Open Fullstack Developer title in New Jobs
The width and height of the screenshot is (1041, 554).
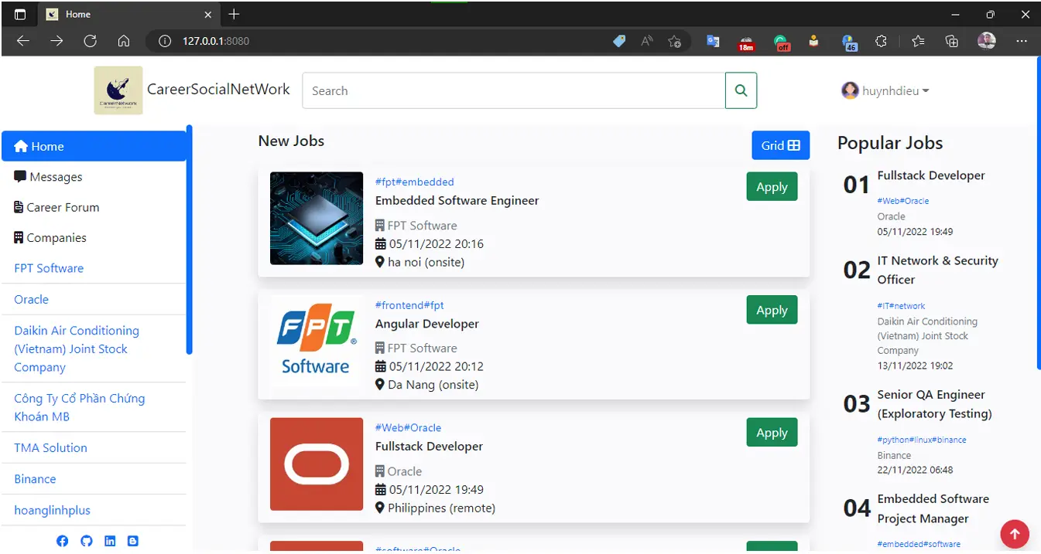429,446
